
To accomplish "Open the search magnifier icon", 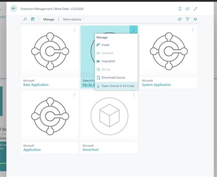I will [25, 19].
